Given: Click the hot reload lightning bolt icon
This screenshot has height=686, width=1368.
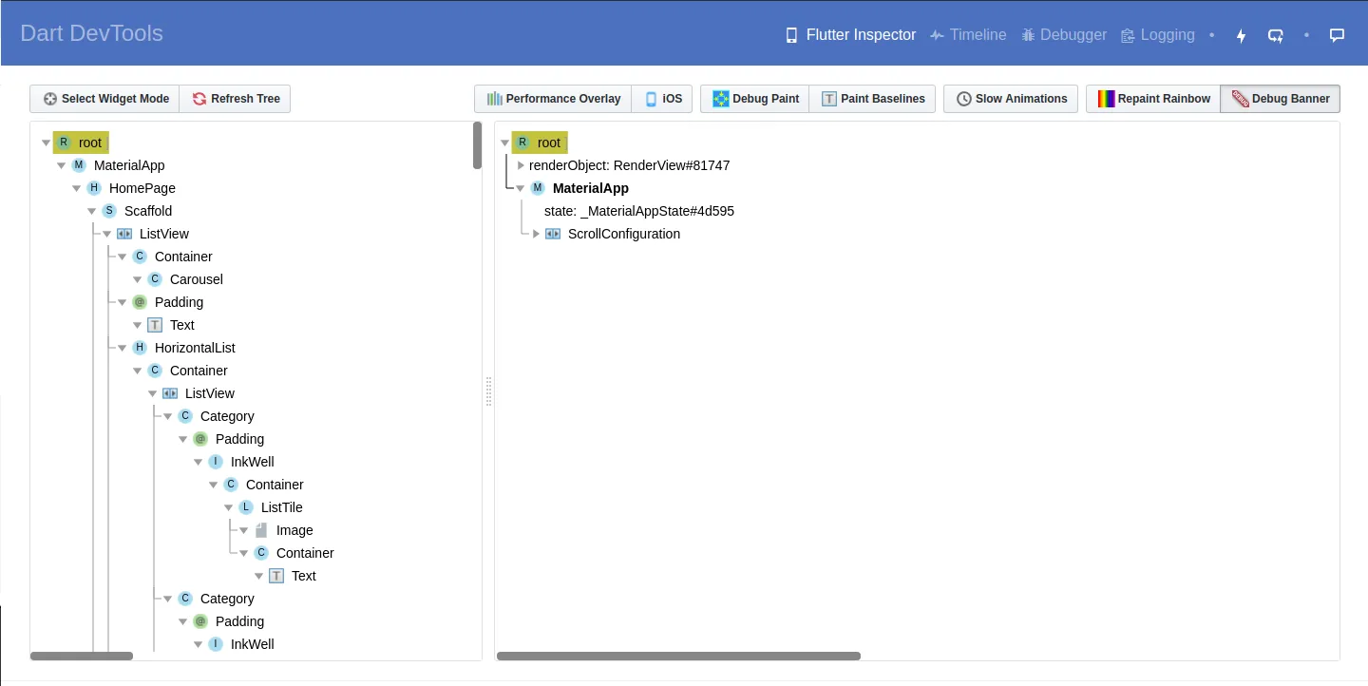Looking at the screenshot, I should [x=1241, y=34].
